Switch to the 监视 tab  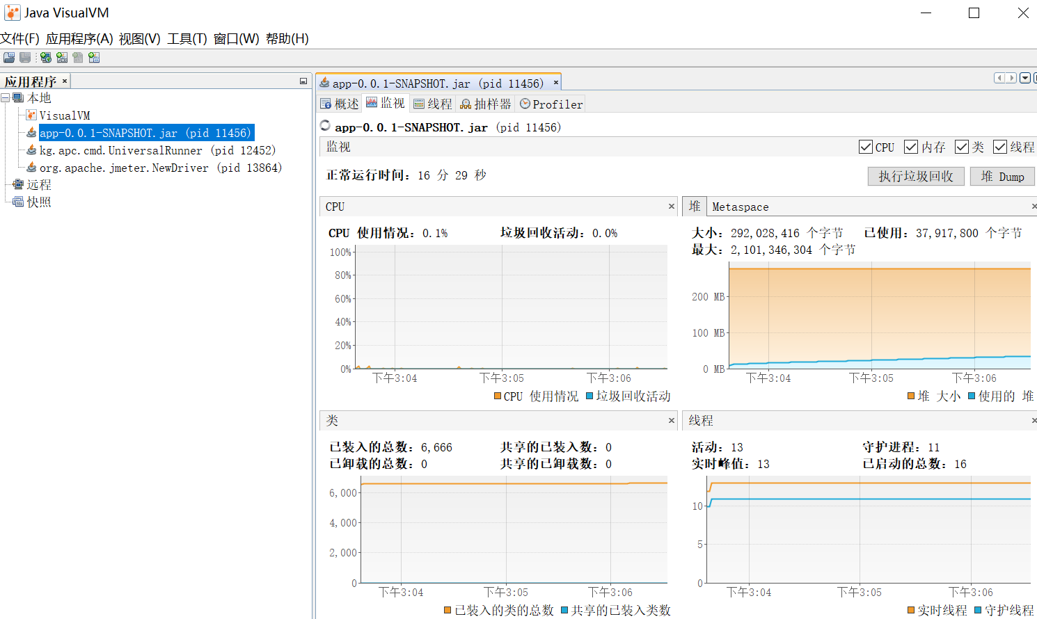[x=386, y=104]
